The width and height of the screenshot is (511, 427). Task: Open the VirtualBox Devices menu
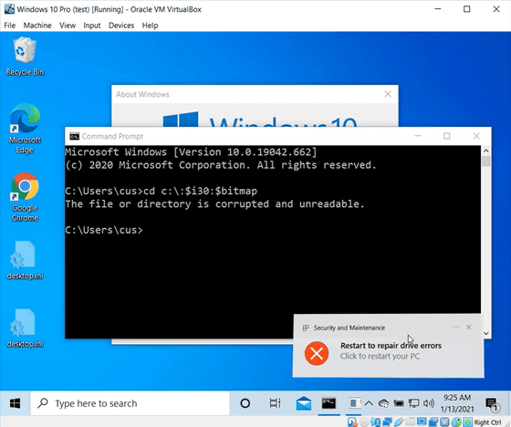[x=121, y=26]
